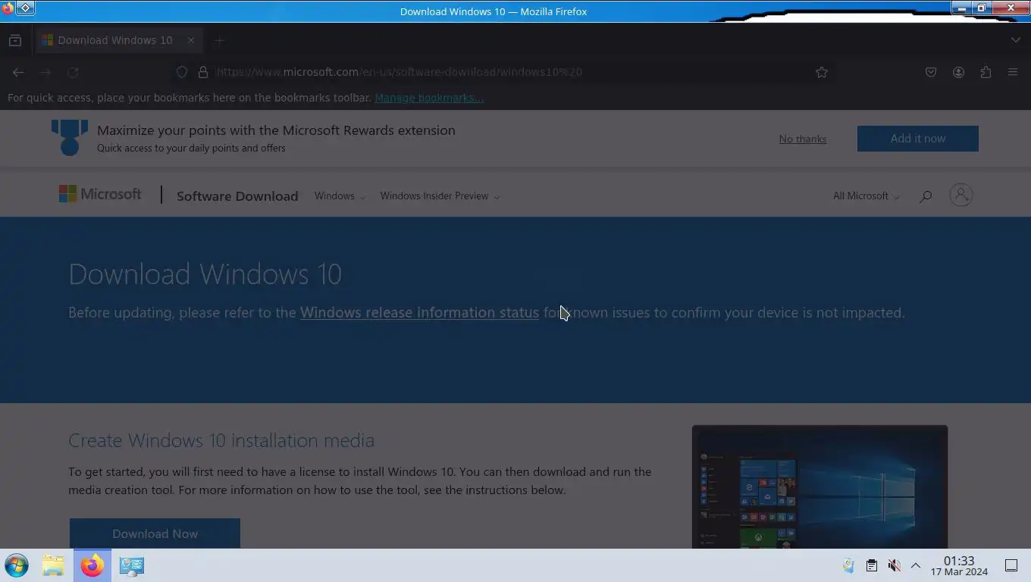Image resolution: width=1031 pixels, height=582 pixels.
Task: Open the Firefox hamburger application menu
Action: click(1013, 72)
